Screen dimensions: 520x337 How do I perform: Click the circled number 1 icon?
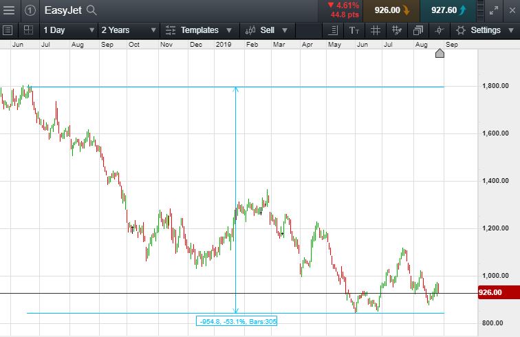coord(30,10)
